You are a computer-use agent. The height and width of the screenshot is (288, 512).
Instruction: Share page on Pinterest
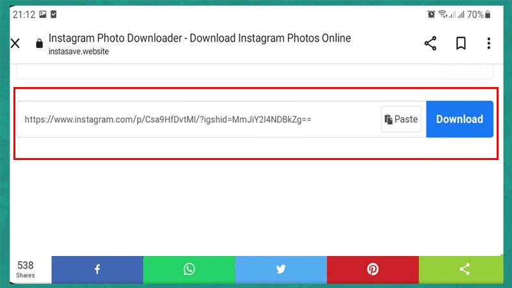coord(372,269)
